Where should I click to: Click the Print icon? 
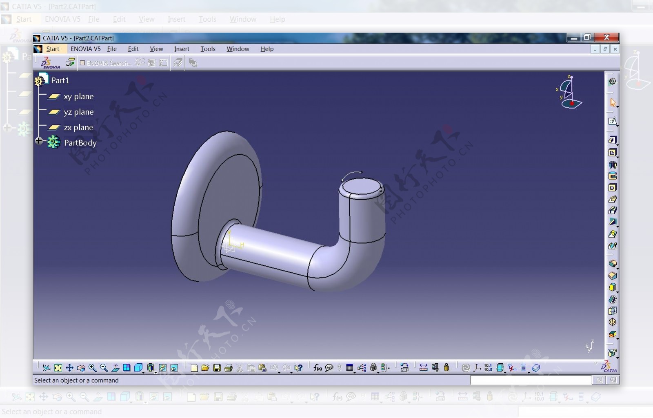[x=229, y=368]
